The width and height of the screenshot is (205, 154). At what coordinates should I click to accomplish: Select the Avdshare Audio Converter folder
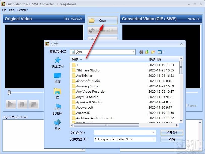93,118
